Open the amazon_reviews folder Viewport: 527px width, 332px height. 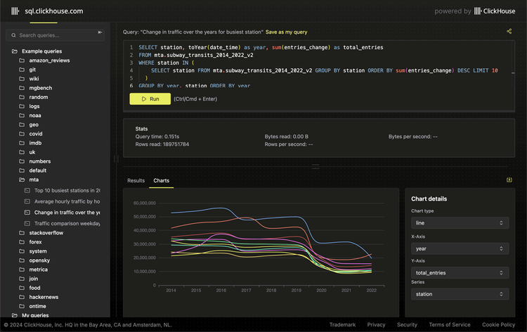pyautogui.click(x=49, y=60)
